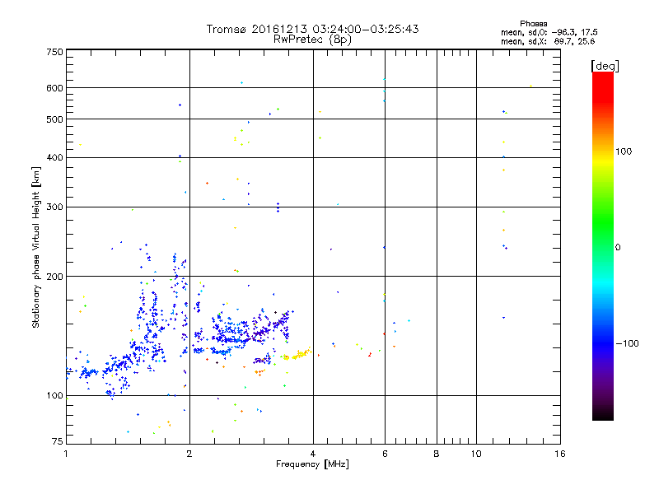Screen dimensions: 659x494
Task: Click the '[deg]' colorbar unit label
Action: coord(605,66)
